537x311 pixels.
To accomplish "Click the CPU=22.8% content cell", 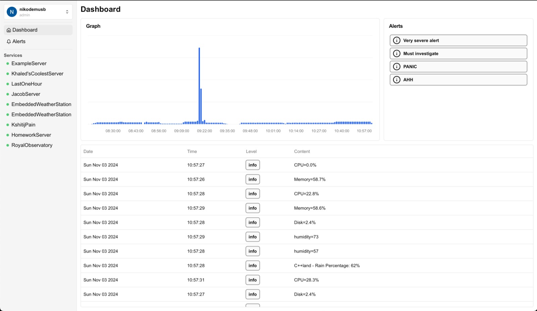I will pyautogui.click(x=306, y=194).
